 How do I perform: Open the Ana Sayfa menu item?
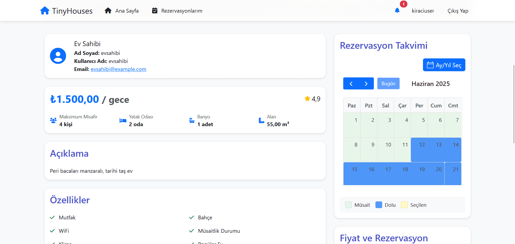pyautogui.click(x=127, y=11)
